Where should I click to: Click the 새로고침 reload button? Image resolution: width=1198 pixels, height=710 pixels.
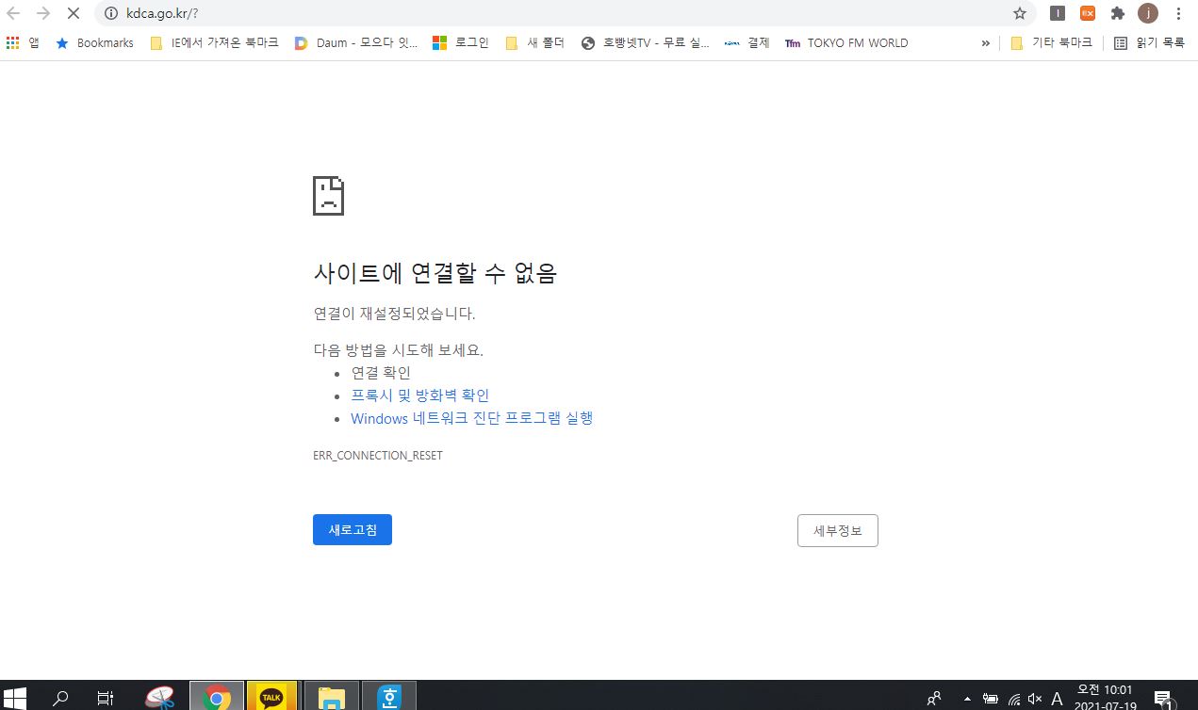pos(352,530)
